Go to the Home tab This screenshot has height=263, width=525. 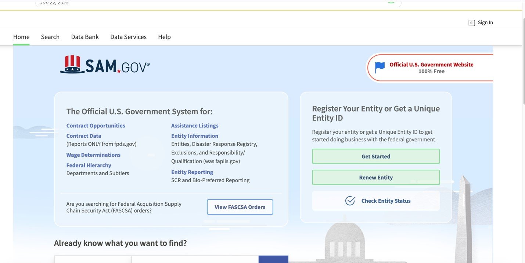pyautogui.click(x=21, y=37)
